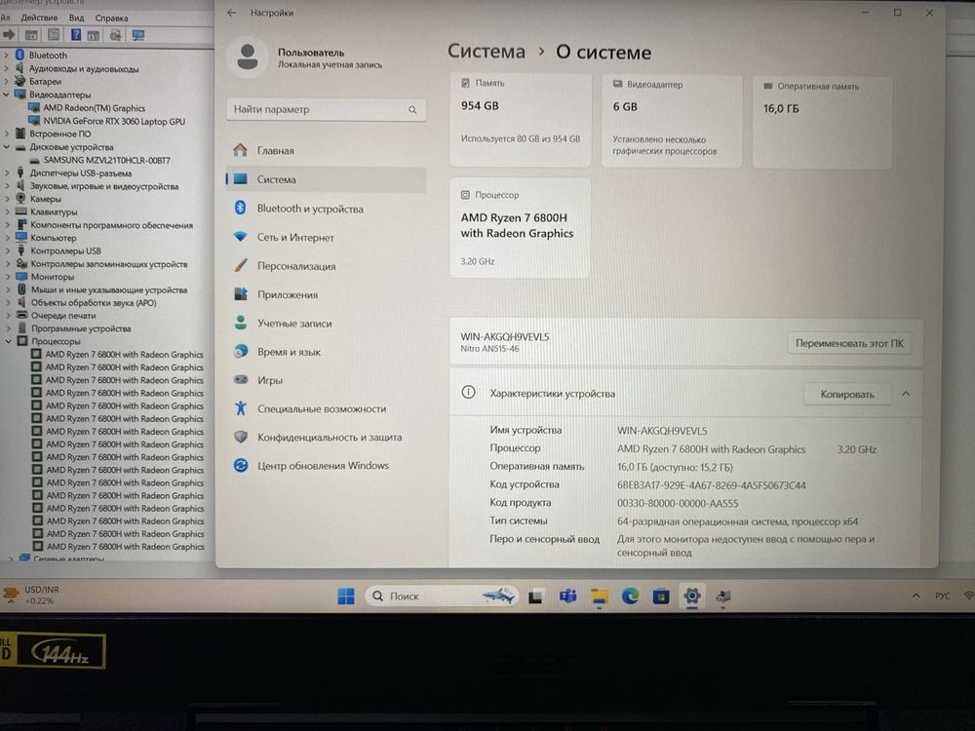Click the show console tree toolbar icon
975x731 pixels.
click(x=31, y=35)
